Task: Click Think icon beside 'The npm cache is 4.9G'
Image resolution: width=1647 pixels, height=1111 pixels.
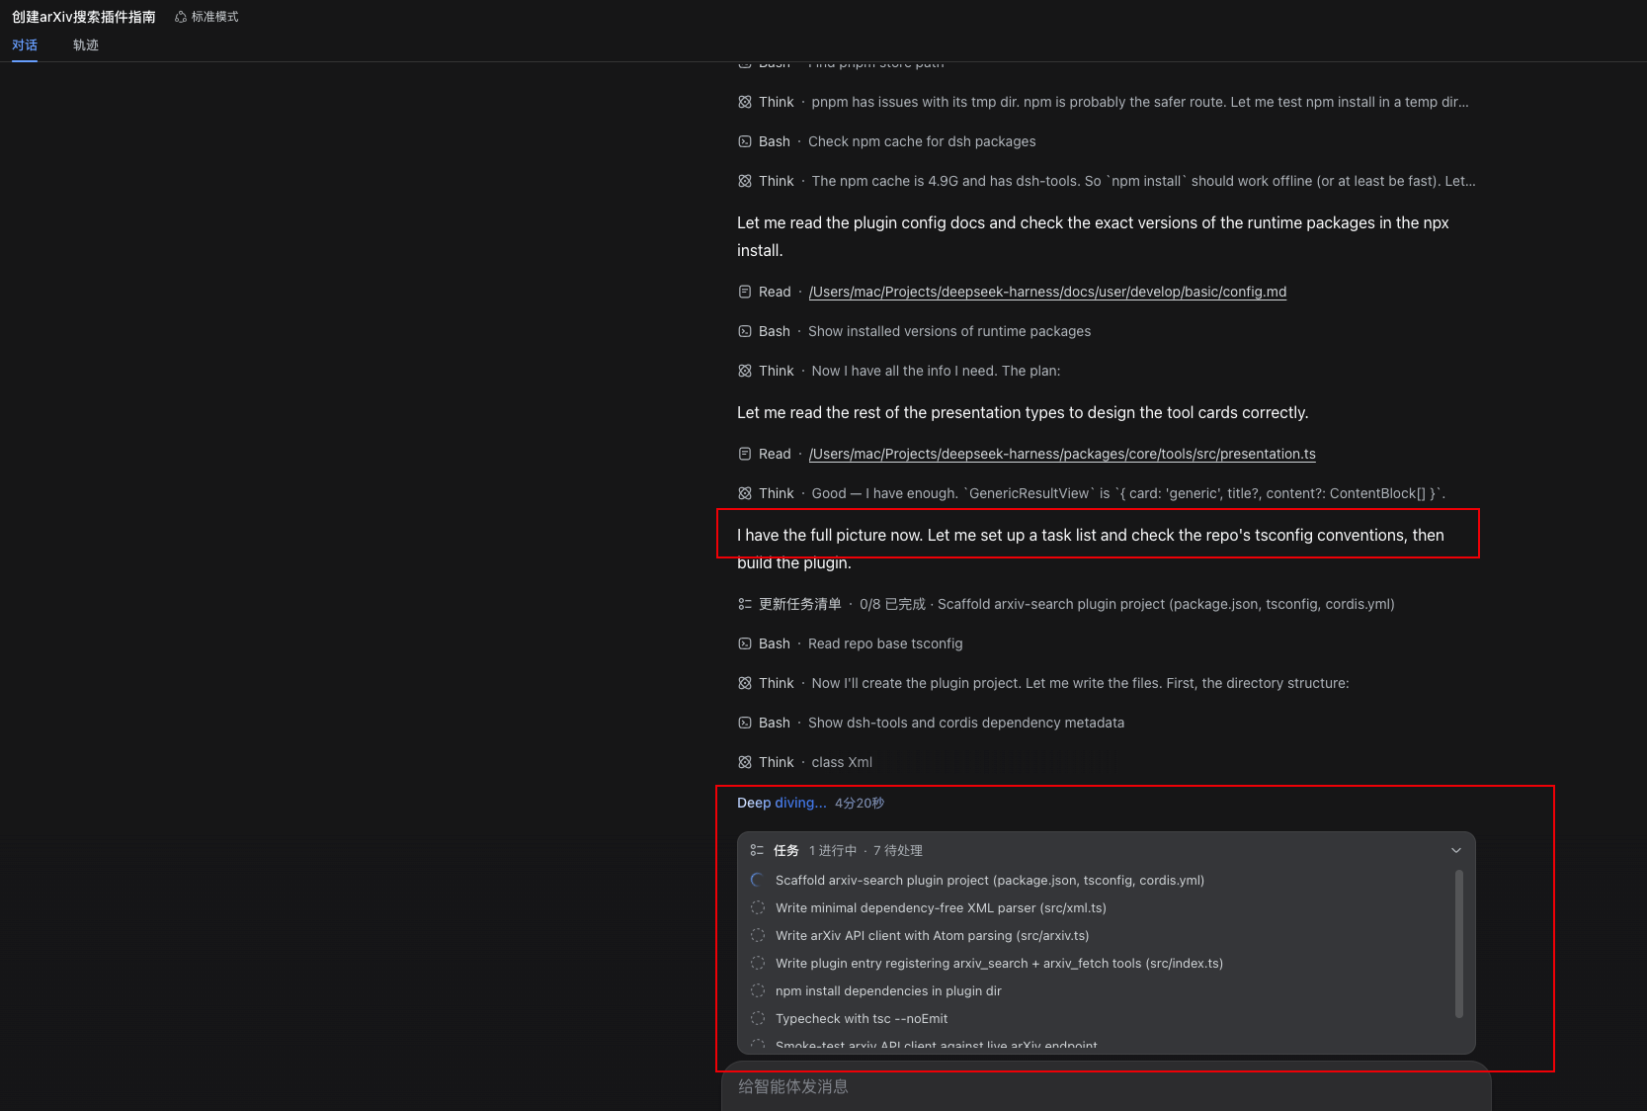Action: pos(745,181)
